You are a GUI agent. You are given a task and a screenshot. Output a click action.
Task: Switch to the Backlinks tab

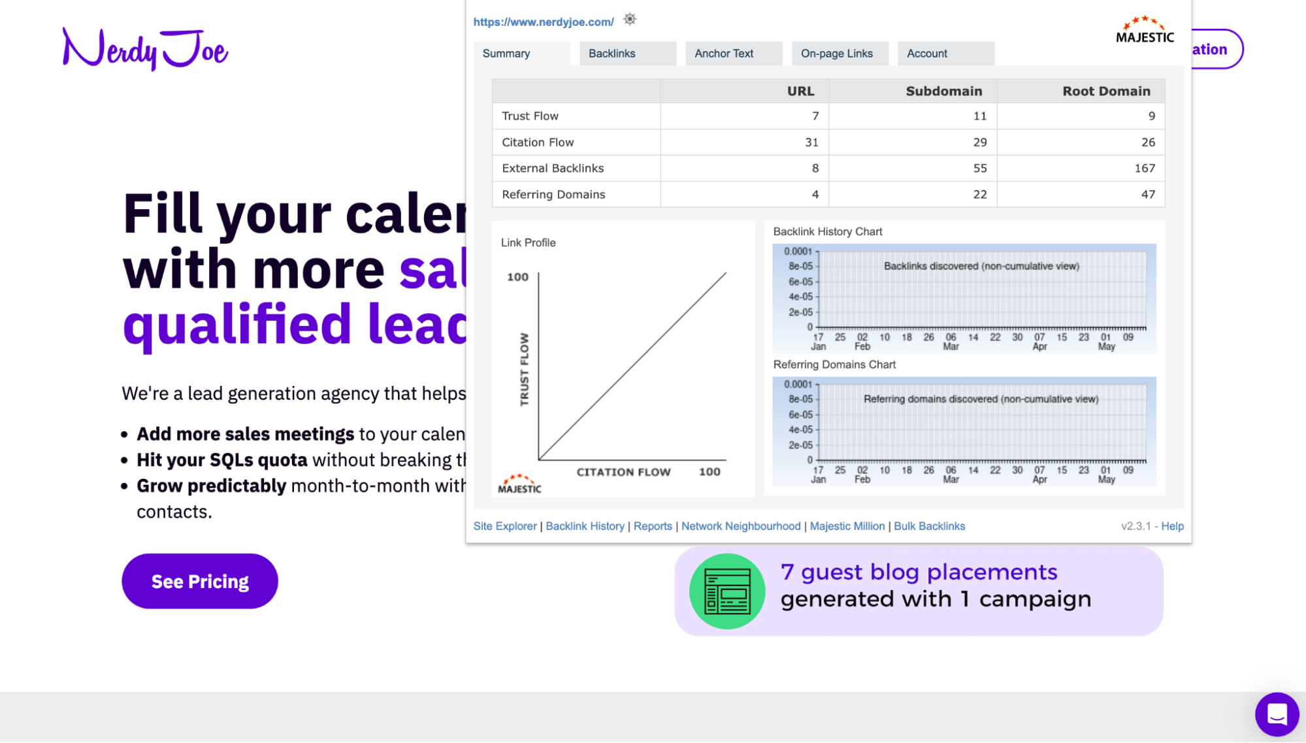coord(612,53)
